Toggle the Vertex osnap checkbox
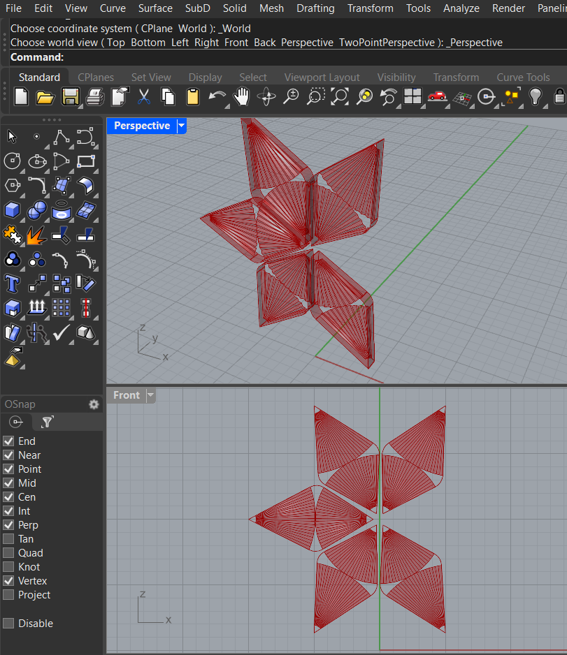The height and width of the screenshot is (655, 567). [x=8, y=581]
